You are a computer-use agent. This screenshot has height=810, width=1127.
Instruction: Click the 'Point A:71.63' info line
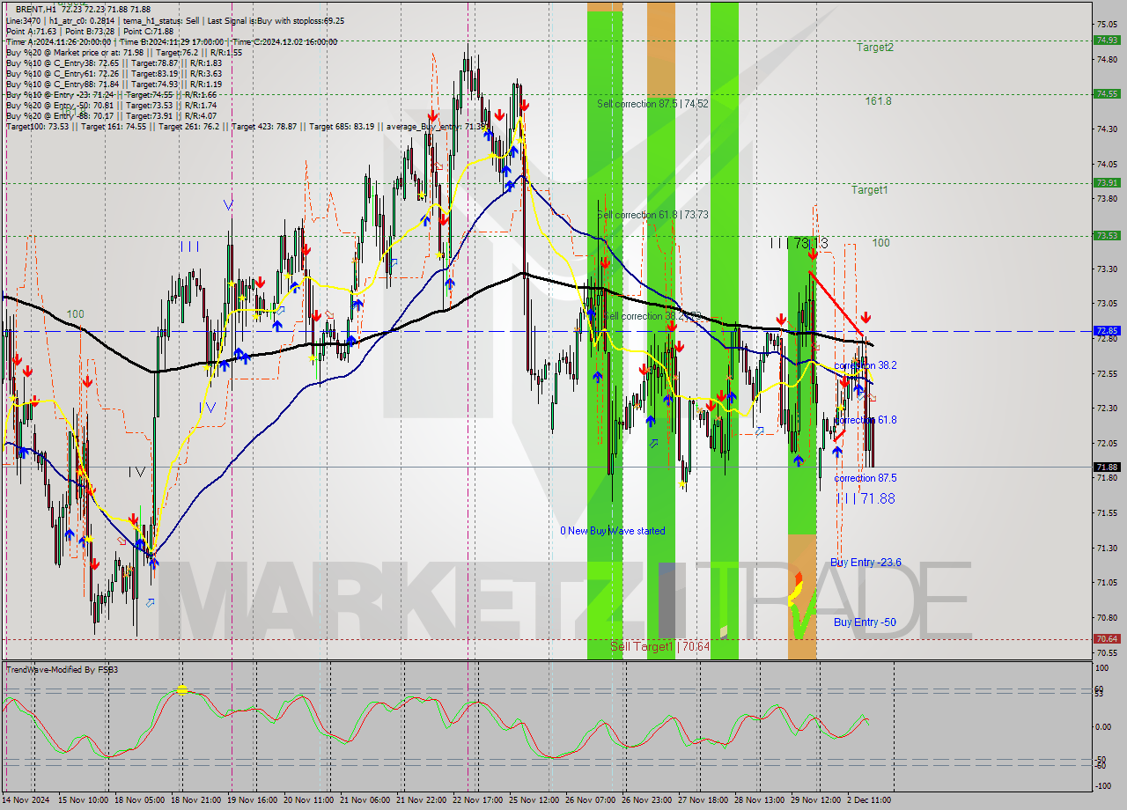click(30, 31)
